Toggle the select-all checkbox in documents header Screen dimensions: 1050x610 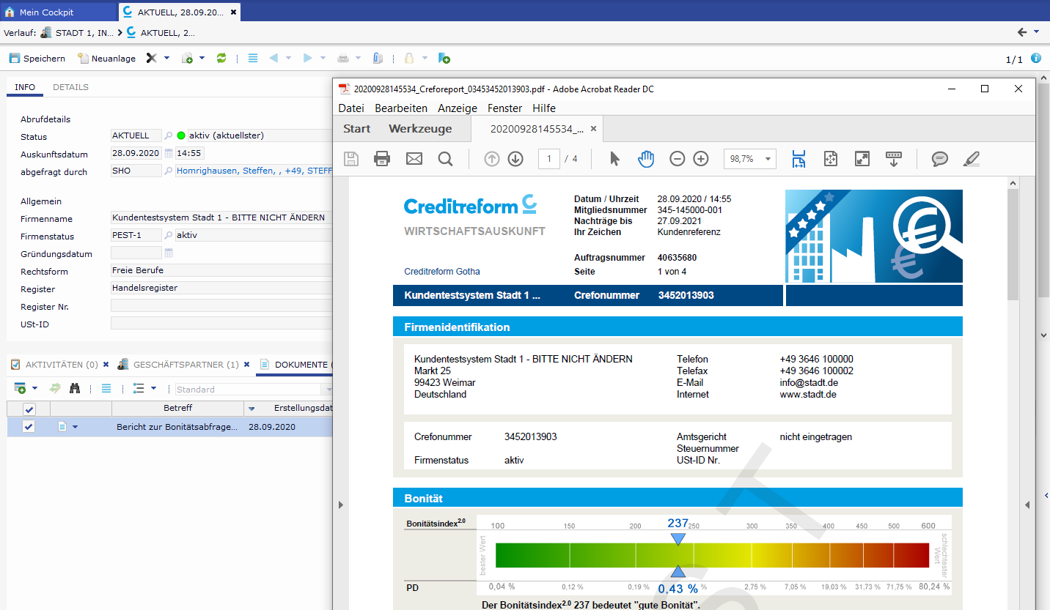[29, 409]
